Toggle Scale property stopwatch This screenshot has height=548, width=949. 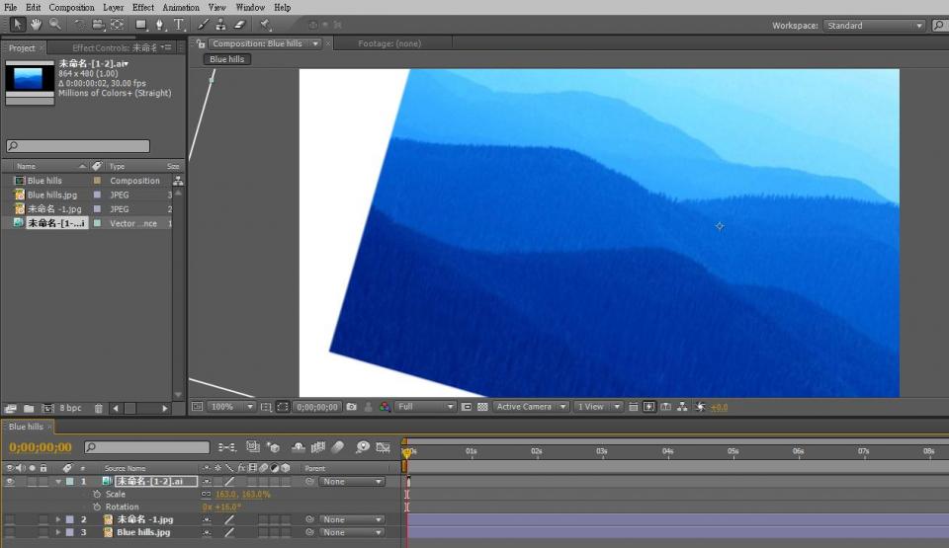(x=97, y=494)
